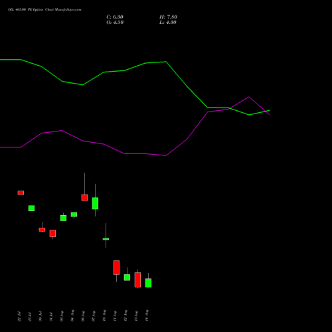
Task: Select the 12 Aug date label
Action: point(125,315)
